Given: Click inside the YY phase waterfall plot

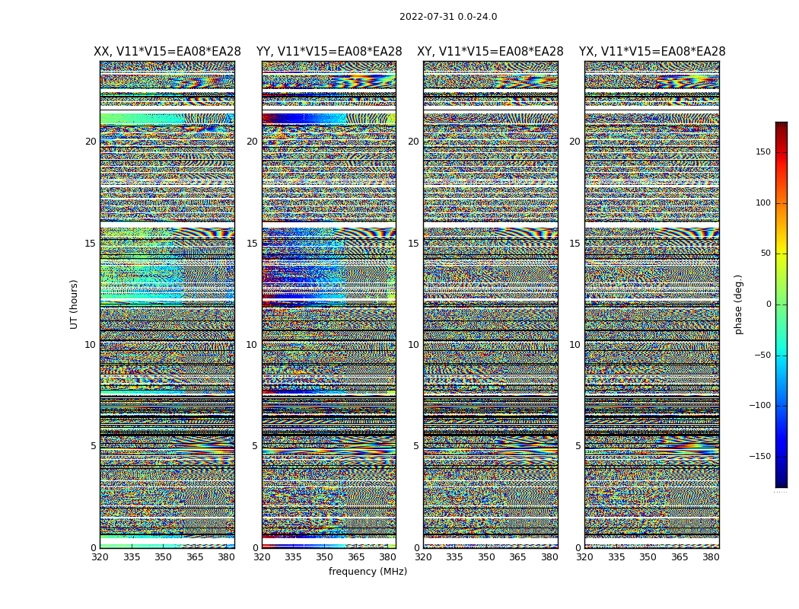Looking at the screenshot, I should coord(329,304).
